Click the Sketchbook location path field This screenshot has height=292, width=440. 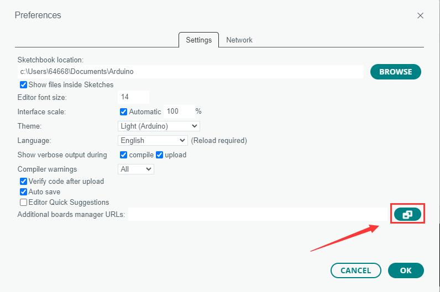(x=190, y=72)
